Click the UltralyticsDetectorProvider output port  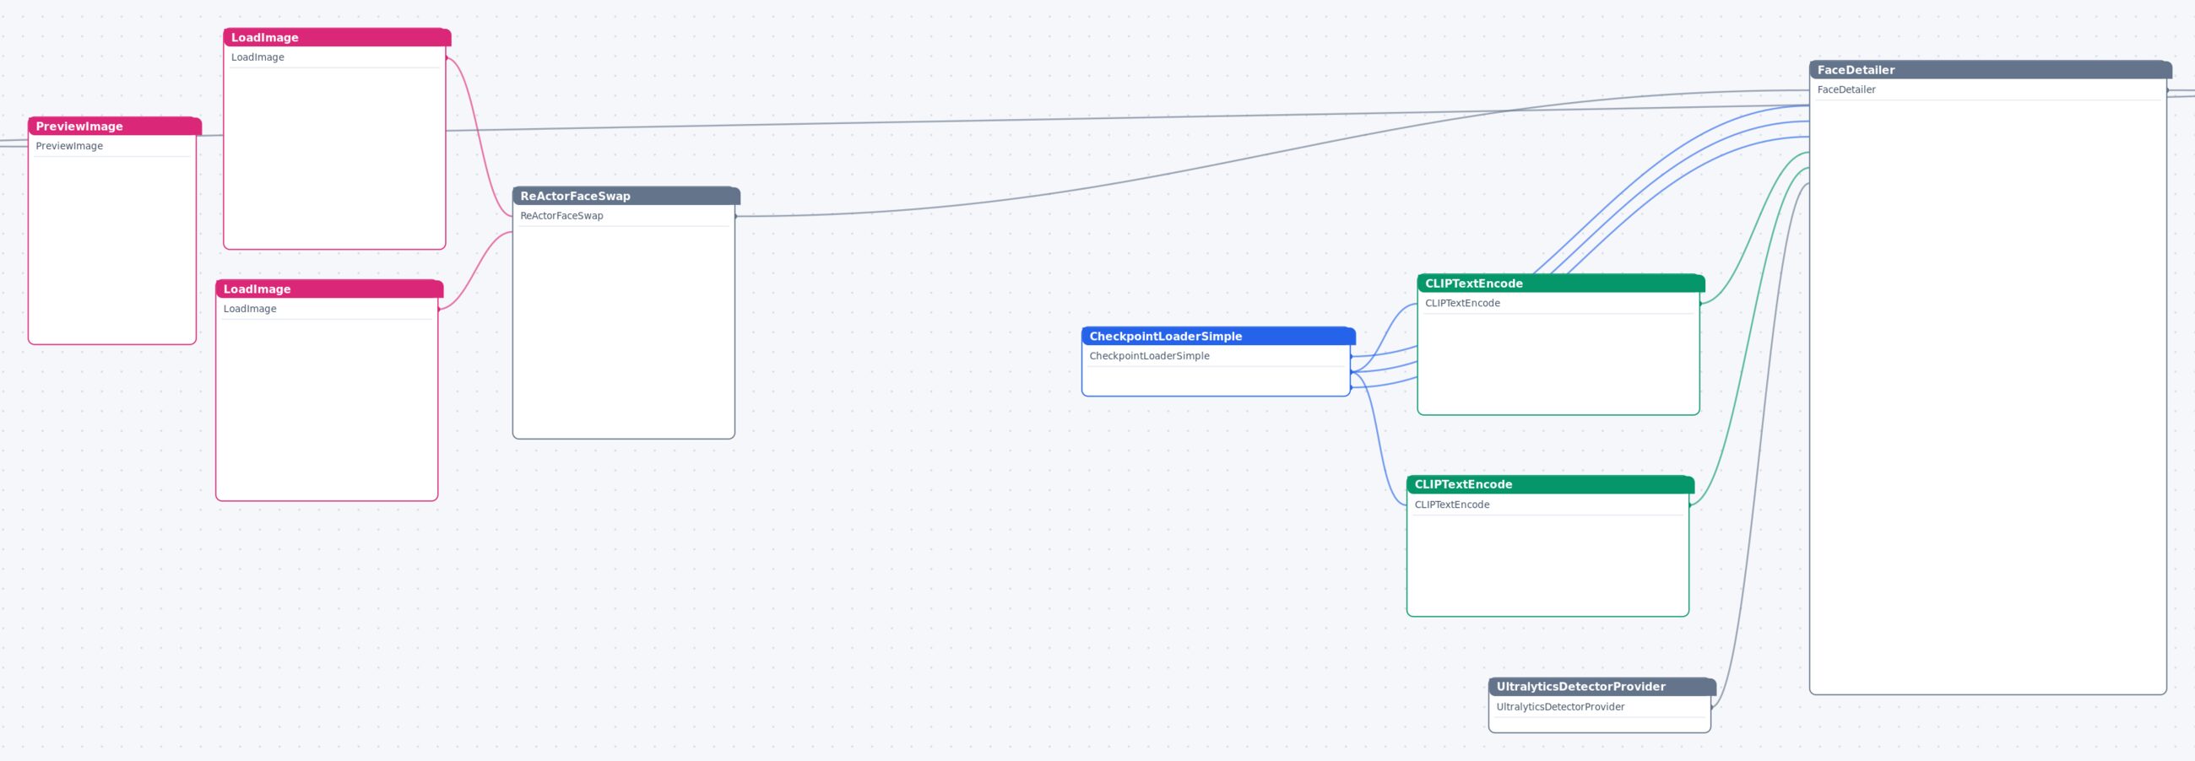pyautogui.click(x=1711, y=706)
